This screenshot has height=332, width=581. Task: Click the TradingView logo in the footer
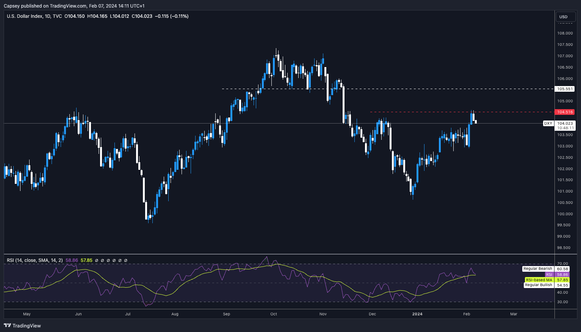pyautogui.click(x=22, y=326)
